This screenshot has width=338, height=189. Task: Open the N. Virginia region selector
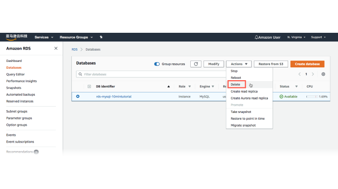pos(296,37)
